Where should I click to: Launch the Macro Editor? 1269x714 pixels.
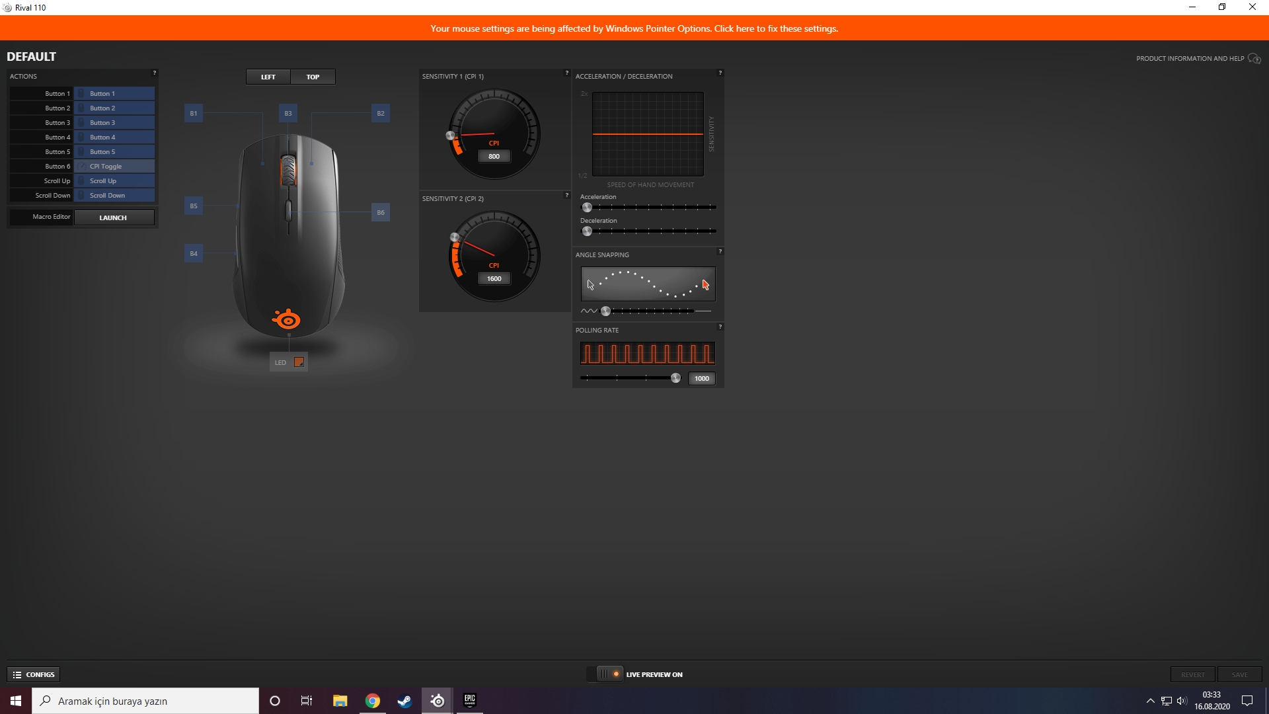click(114, 218)
